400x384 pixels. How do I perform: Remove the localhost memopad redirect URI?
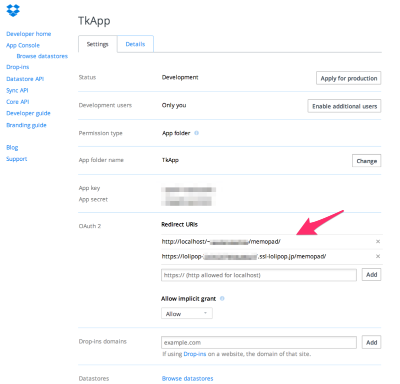pos(378,241)
